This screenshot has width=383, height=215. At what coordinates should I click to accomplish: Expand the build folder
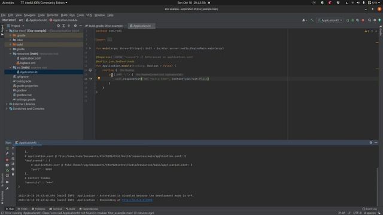coord(10,45)
